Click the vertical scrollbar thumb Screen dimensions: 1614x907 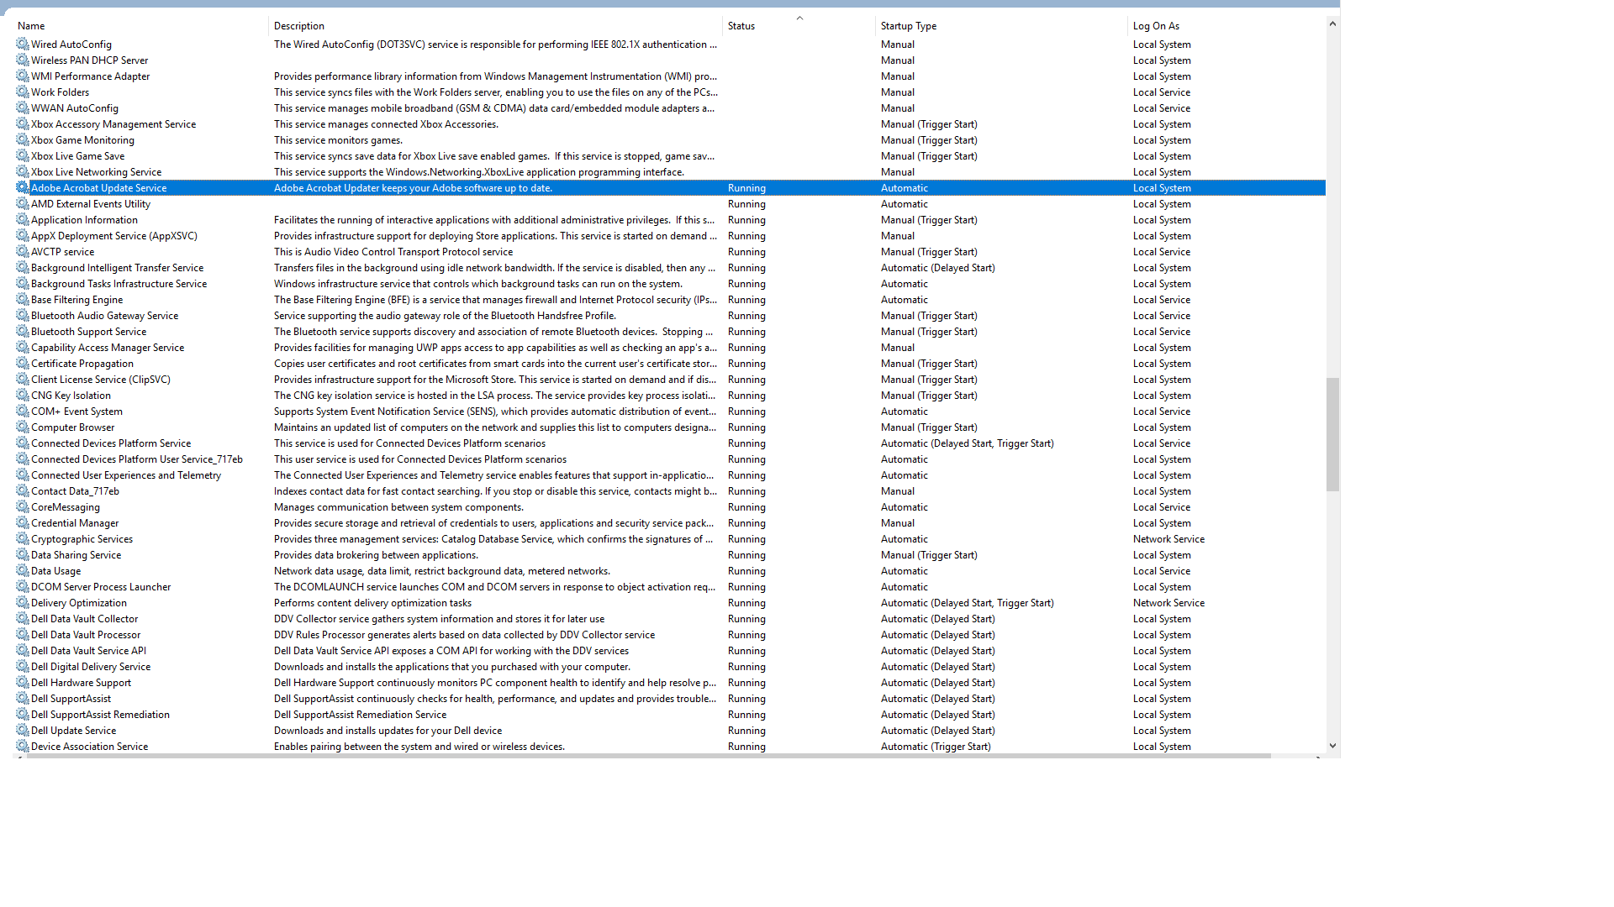(x=1332, y=434)
